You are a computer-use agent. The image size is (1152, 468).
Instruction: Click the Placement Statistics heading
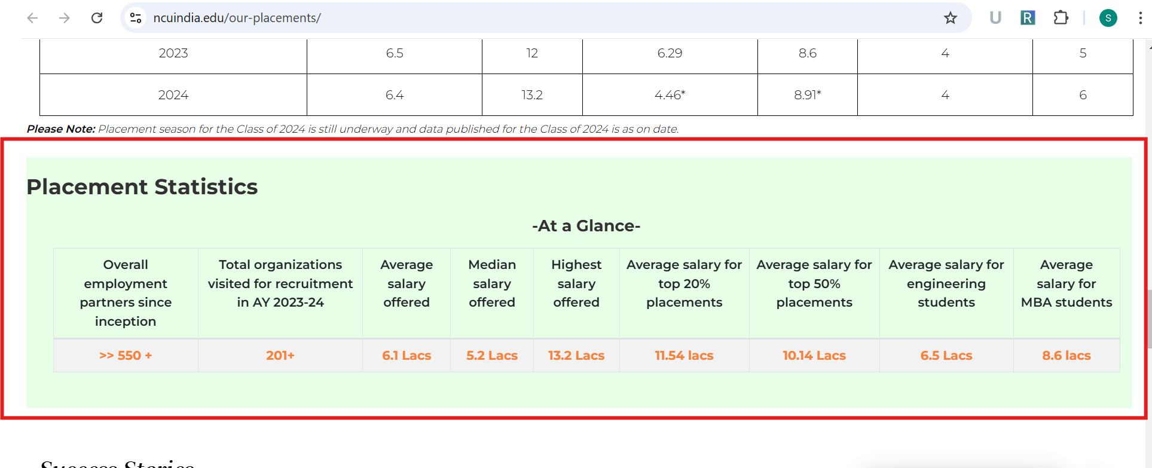coord(142,187)
